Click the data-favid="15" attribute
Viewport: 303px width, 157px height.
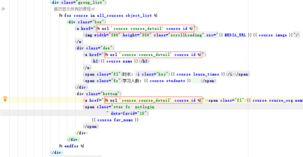[129, 113]
